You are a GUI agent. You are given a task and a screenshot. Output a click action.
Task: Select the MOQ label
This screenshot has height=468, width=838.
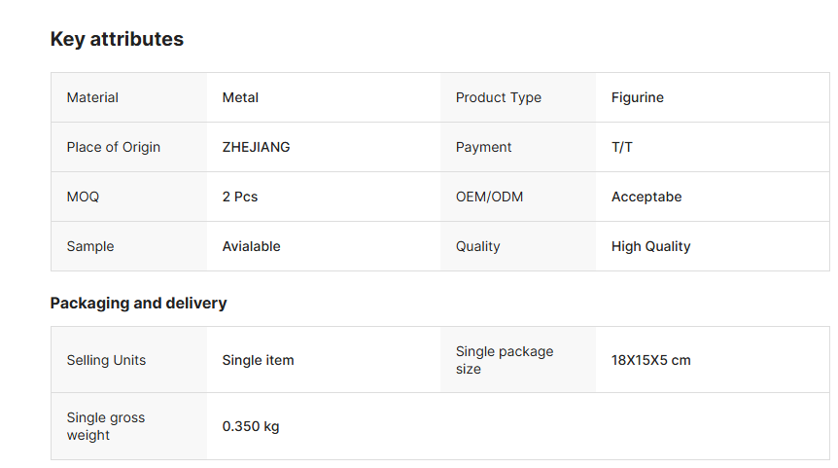tap(83, 197)
